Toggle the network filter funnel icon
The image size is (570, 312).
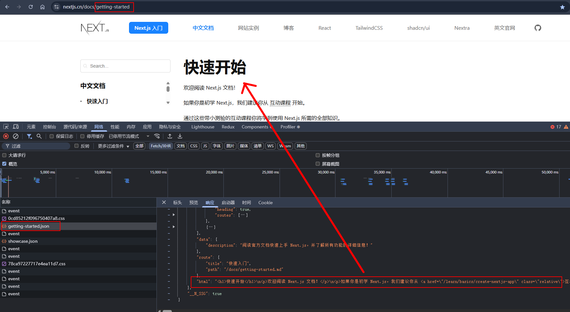tap(29, 136)
